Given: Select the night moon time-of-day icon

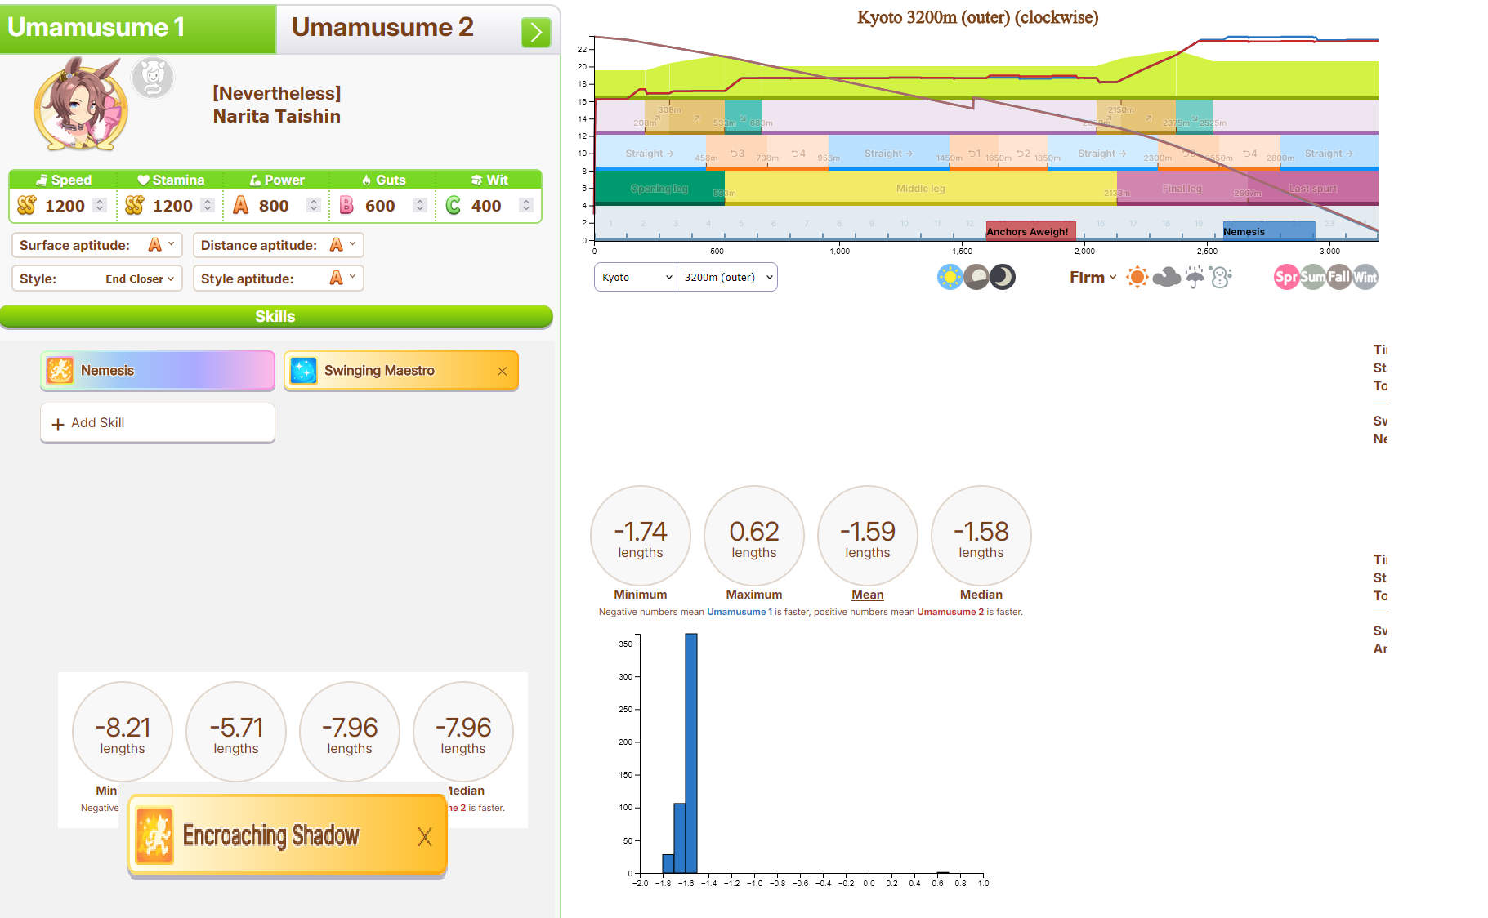Looking at the screenshot, I should coord(1003,278).
